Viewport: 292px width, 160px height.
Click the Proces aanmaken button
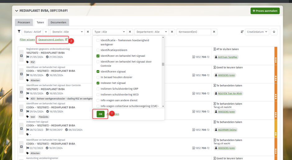(265, 11)
